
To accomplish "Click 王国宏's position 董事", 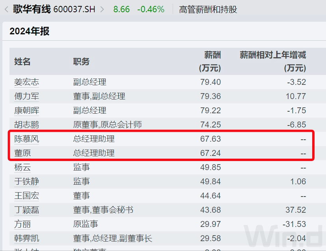I will click(x=81, y=196).
